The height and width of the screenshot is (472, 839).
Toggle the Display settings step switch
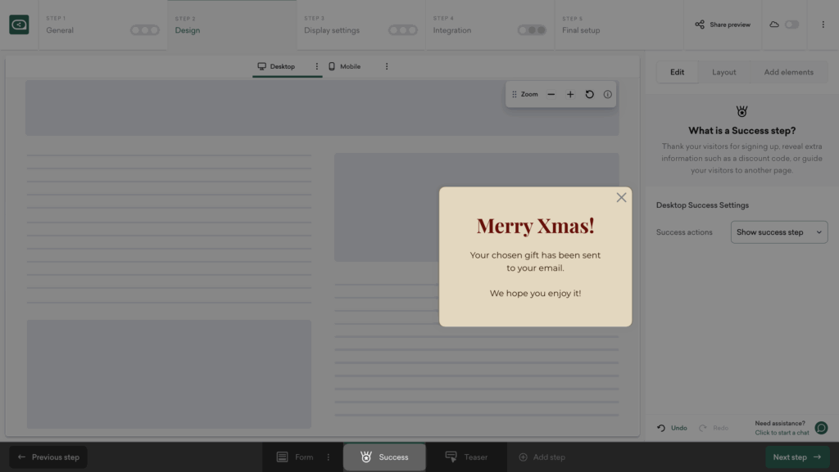(x=402, y=30)
